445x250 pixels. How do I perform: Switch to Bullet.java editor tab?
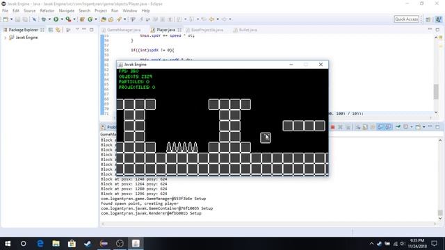click(x=245, y=30)
